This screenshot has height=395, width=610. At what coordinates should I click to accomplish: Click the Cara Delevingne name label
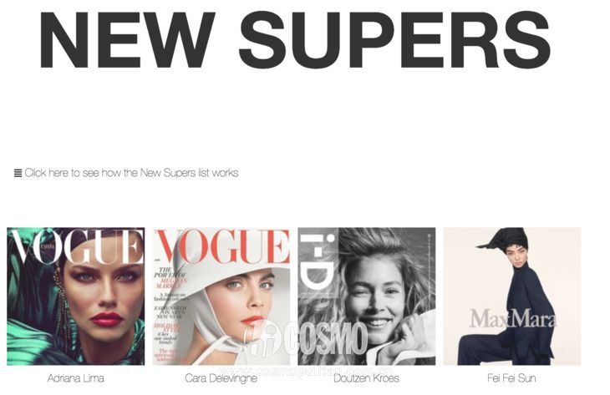(x=221, y=378)
